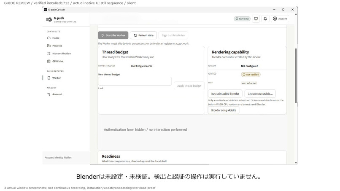Viewport: 340px width, 191px height.
Task: Click Apply thread budget
Action: [189, 86]
